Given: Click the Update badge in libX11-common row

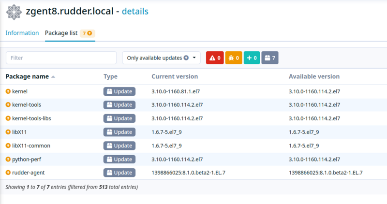Looking at the screenshot, I should coord(119,146).
